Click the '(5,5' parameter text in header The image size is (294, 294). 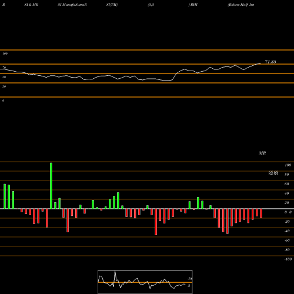coord(151,5)
